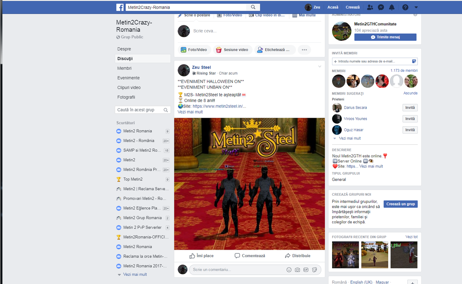
Task: Open the Metin2Steel photo in recent group photos
Action: coord(345,255)
